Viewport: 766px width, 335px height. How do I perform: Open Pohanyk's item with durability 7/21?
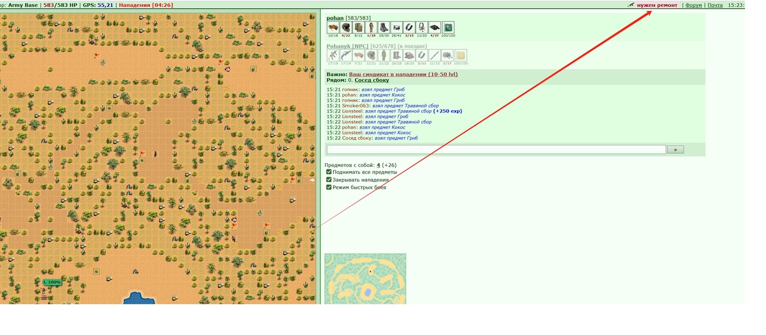pos(358,55)
